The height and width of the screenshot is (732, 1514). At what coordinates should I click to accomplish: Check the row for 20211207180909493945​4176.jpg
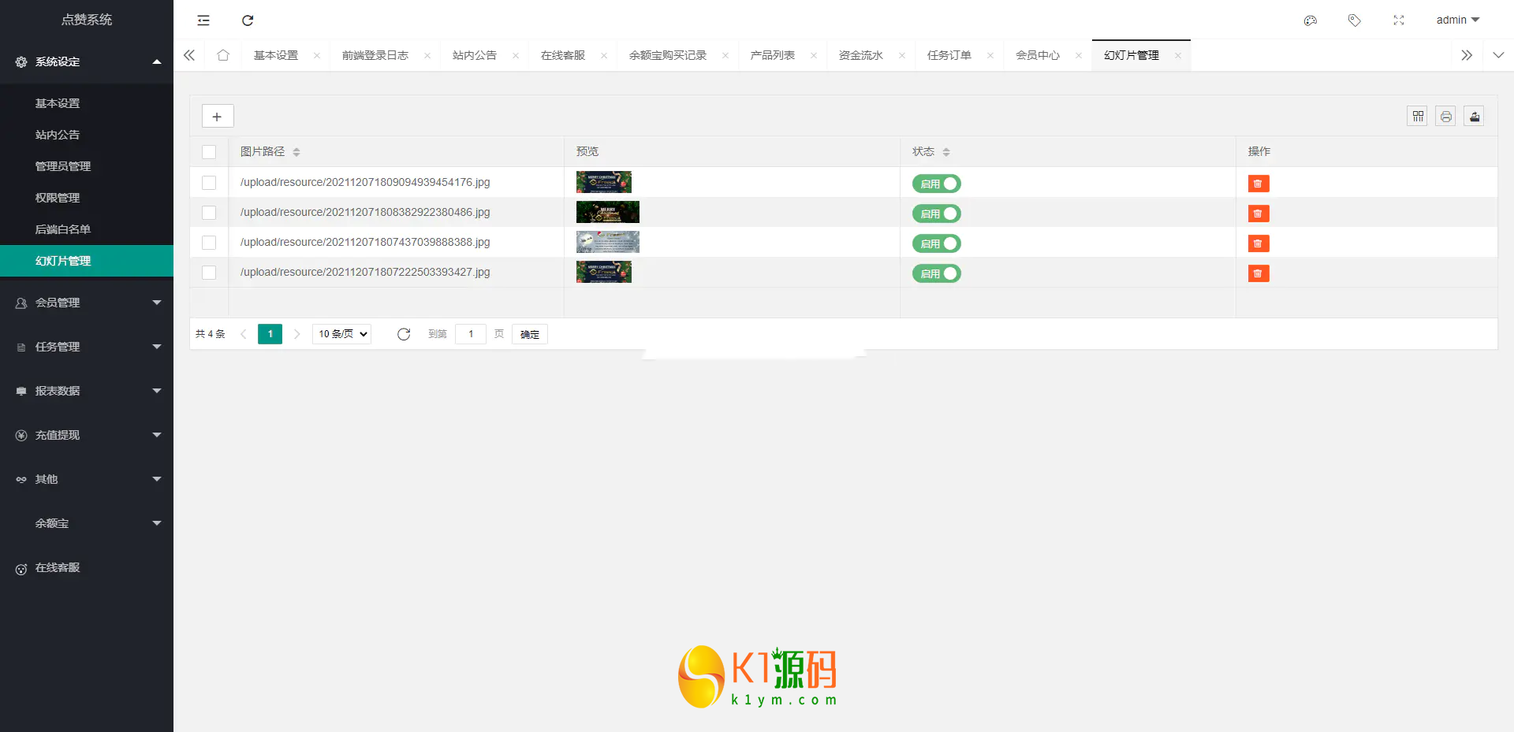click(x=209, y=183)
